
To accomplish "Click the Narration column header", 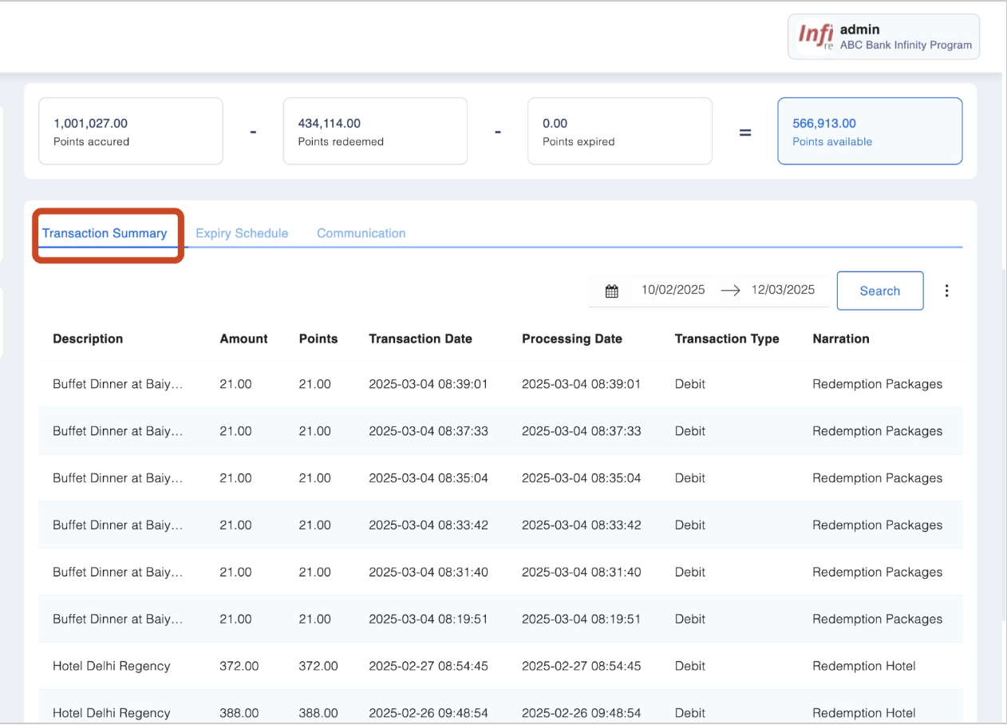I will (840, 339).
